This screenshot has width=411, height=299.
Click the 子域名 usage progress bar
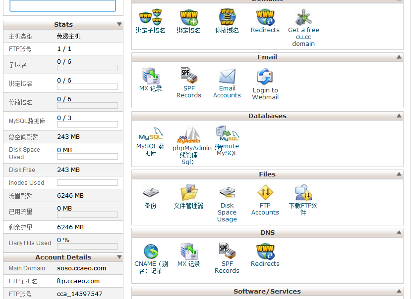(88, 68)
